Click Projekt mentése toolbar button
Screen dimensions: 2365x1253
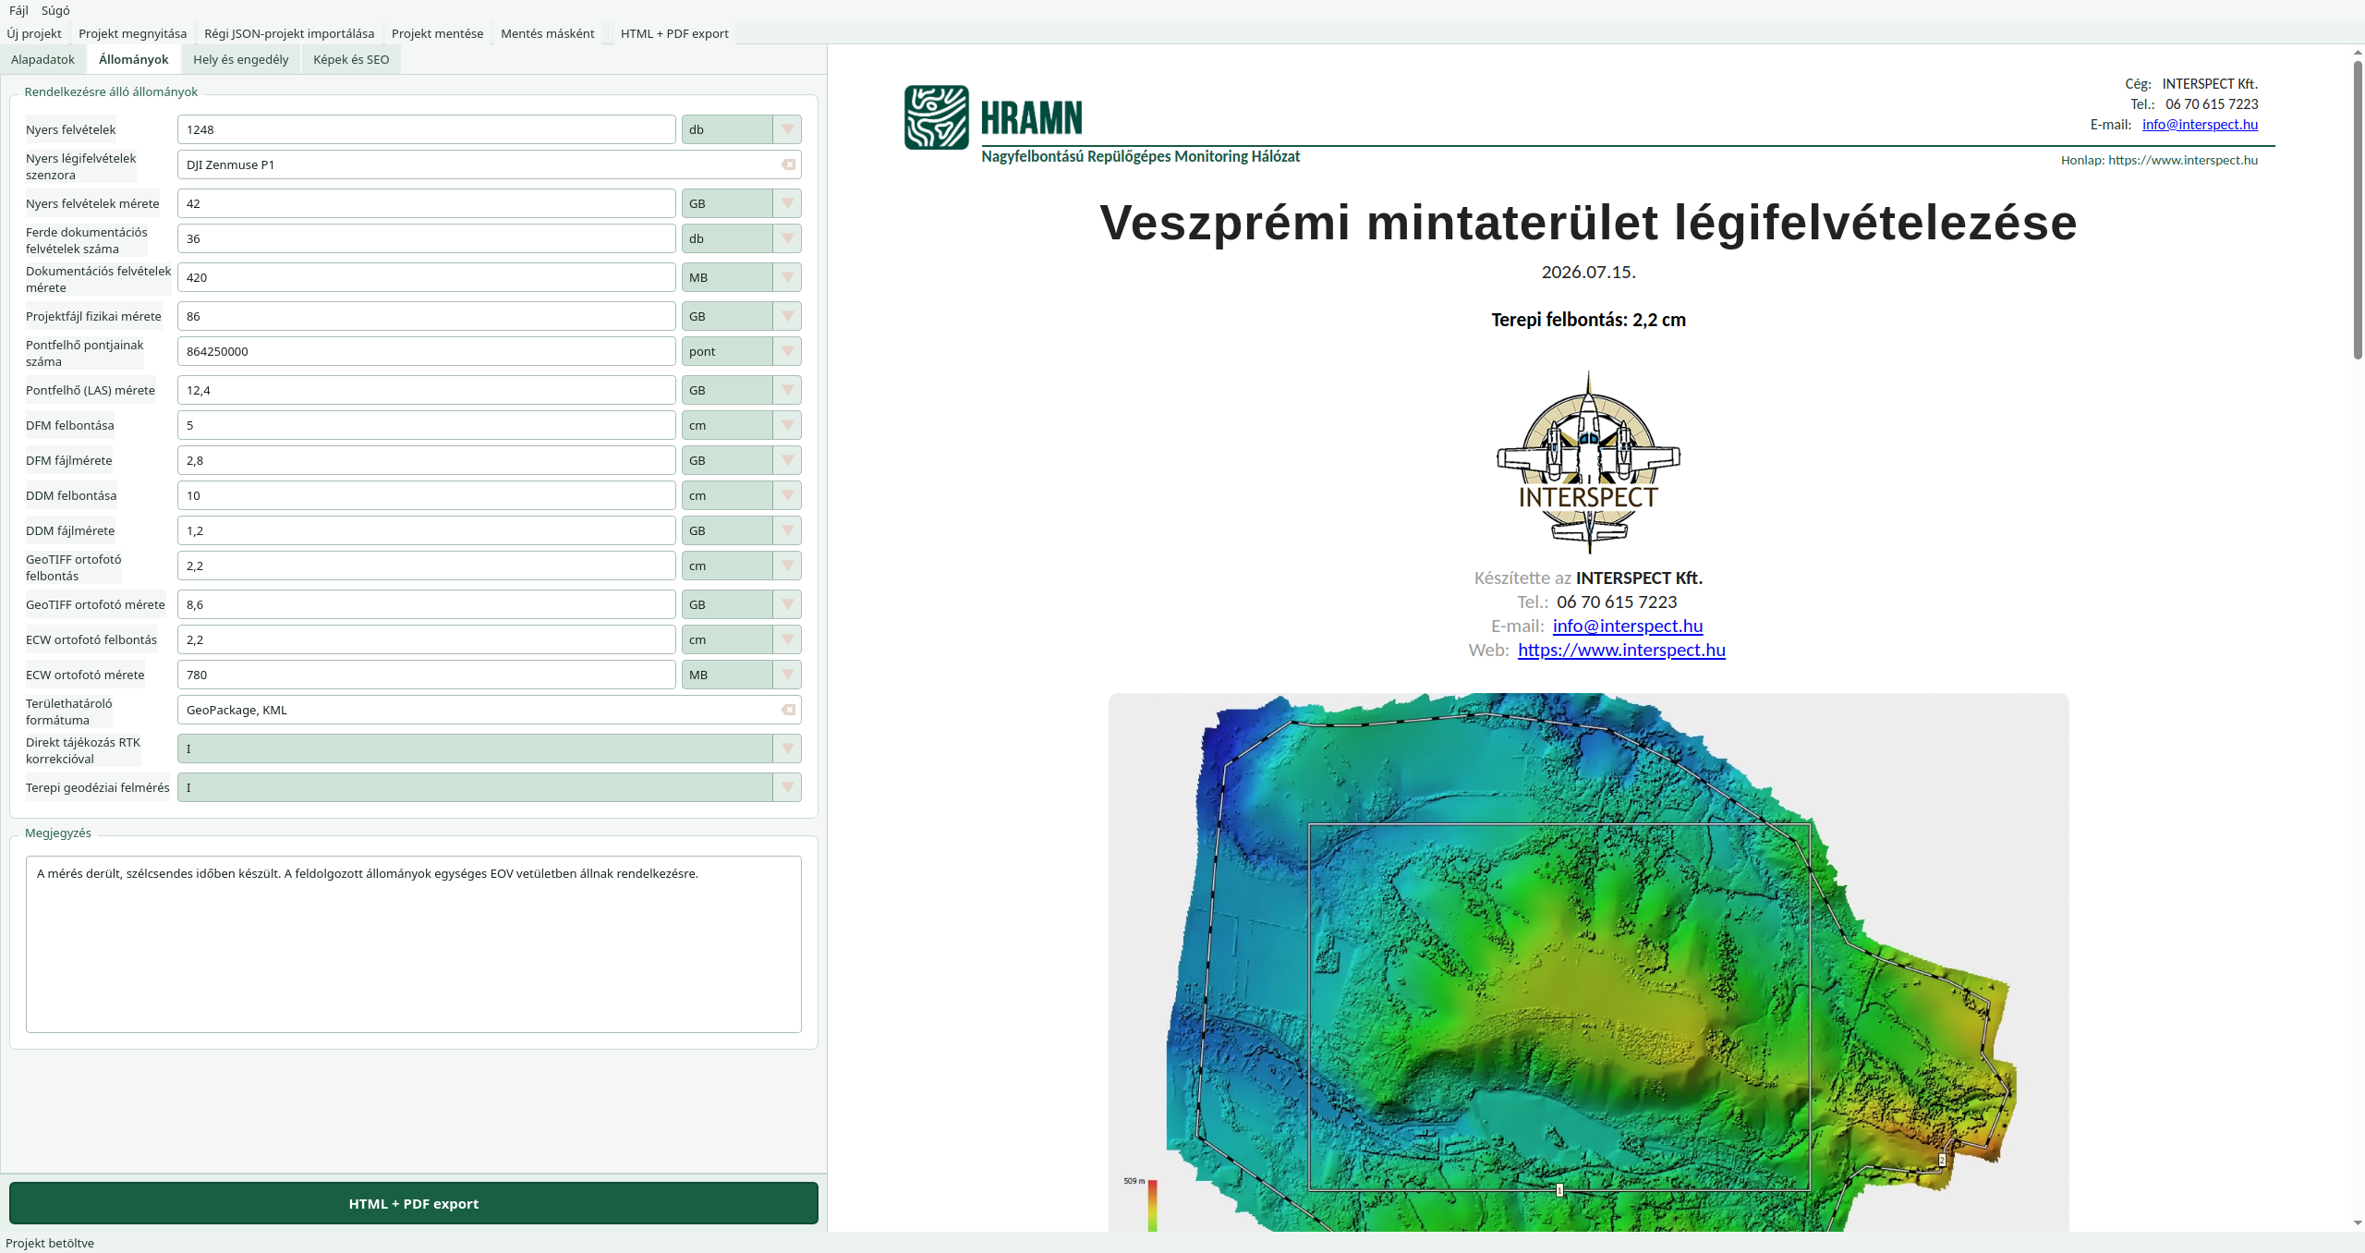(438, 33)
